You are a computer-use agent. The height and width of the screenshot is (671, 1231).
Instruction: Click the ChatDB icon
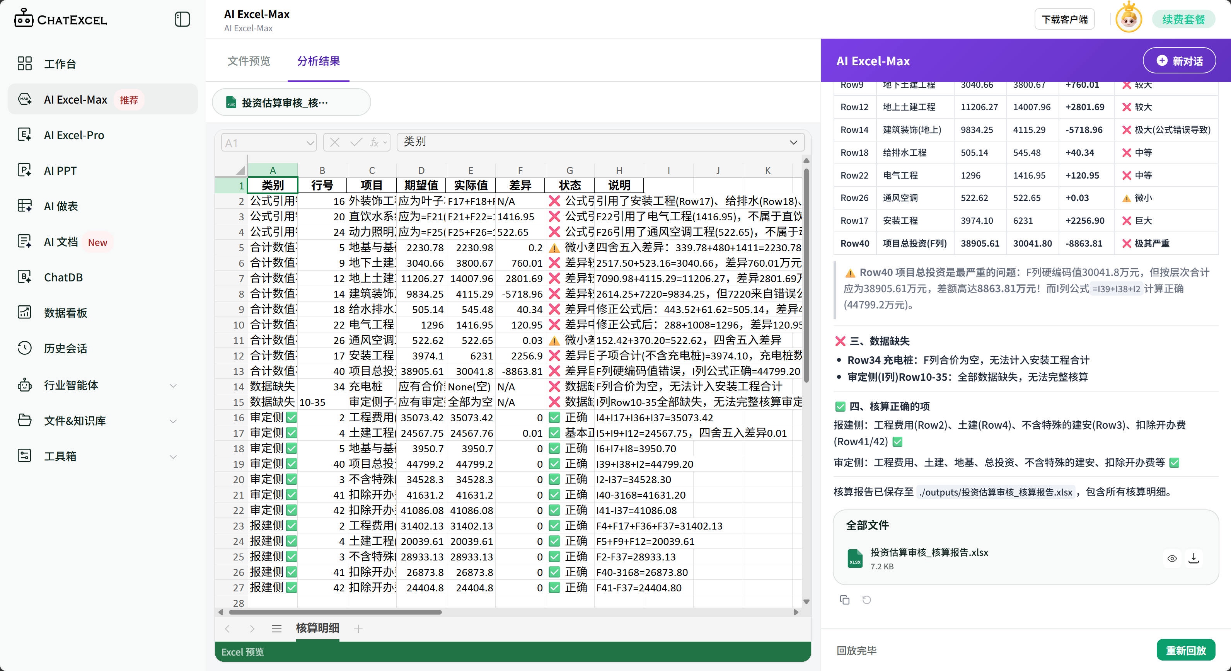pos(24,277)
